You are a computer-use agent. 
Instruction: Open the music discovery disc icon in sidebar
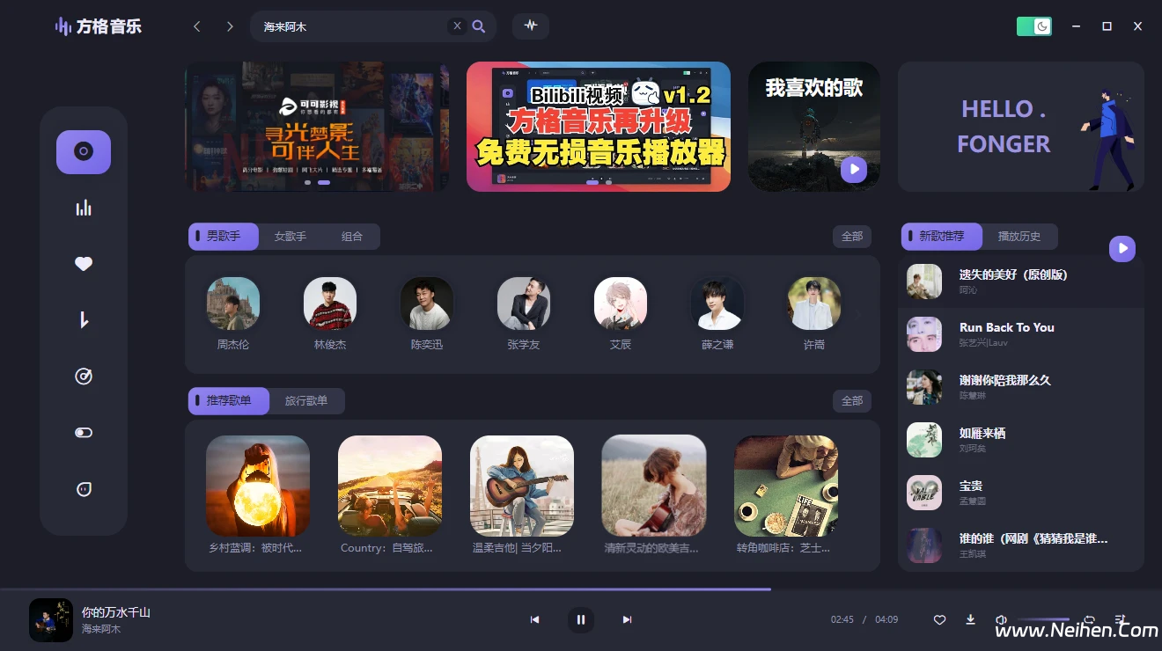pyautogui.click(x=84, y=151)
